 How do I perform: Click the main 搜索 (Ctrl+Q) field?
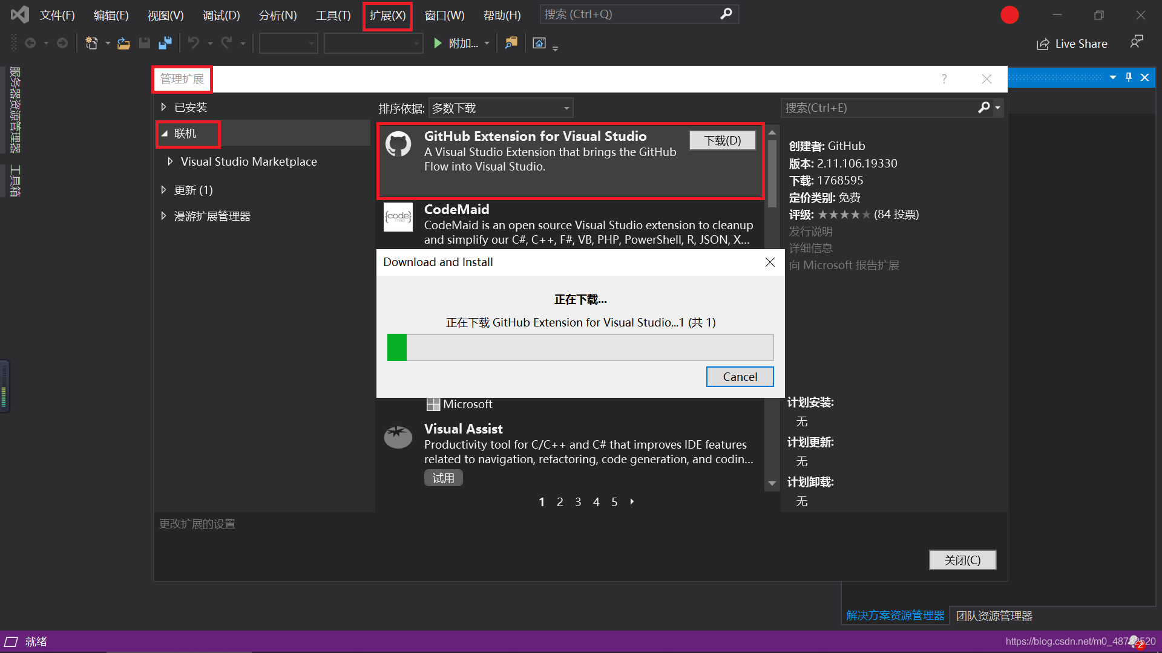click(629, 14)
